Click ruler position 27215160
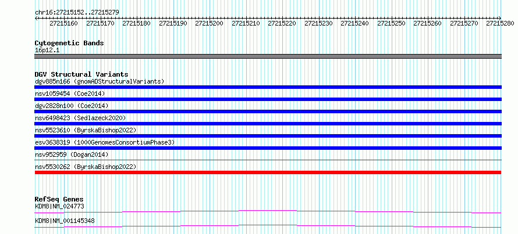Viewport: 518px width, 234px height. 64,23
